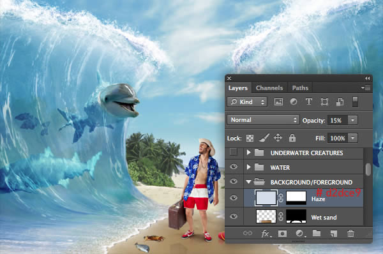Filter for smart objects icon
This screenshot has height=254, width=383.
click(340, 102)
